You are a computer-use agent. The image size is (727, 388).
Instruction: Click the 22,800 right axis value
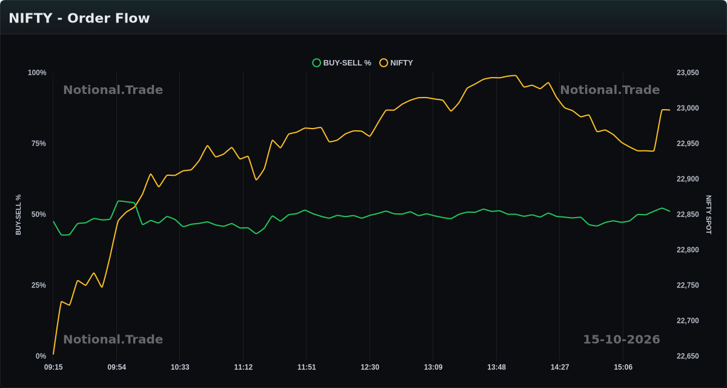(x=688, y=250)
